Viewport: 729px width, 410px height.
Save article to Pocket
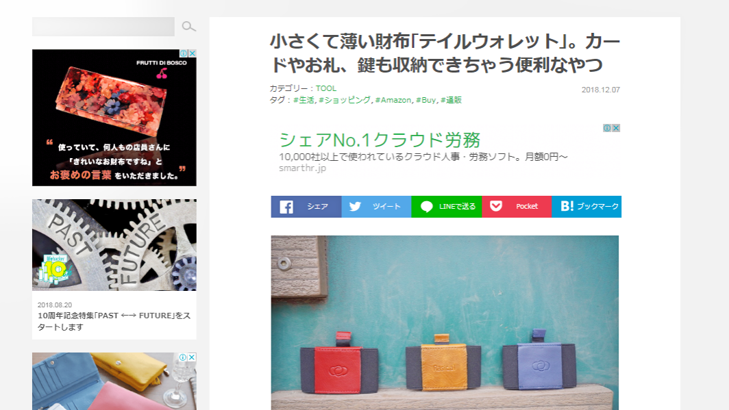click(517, 207)
